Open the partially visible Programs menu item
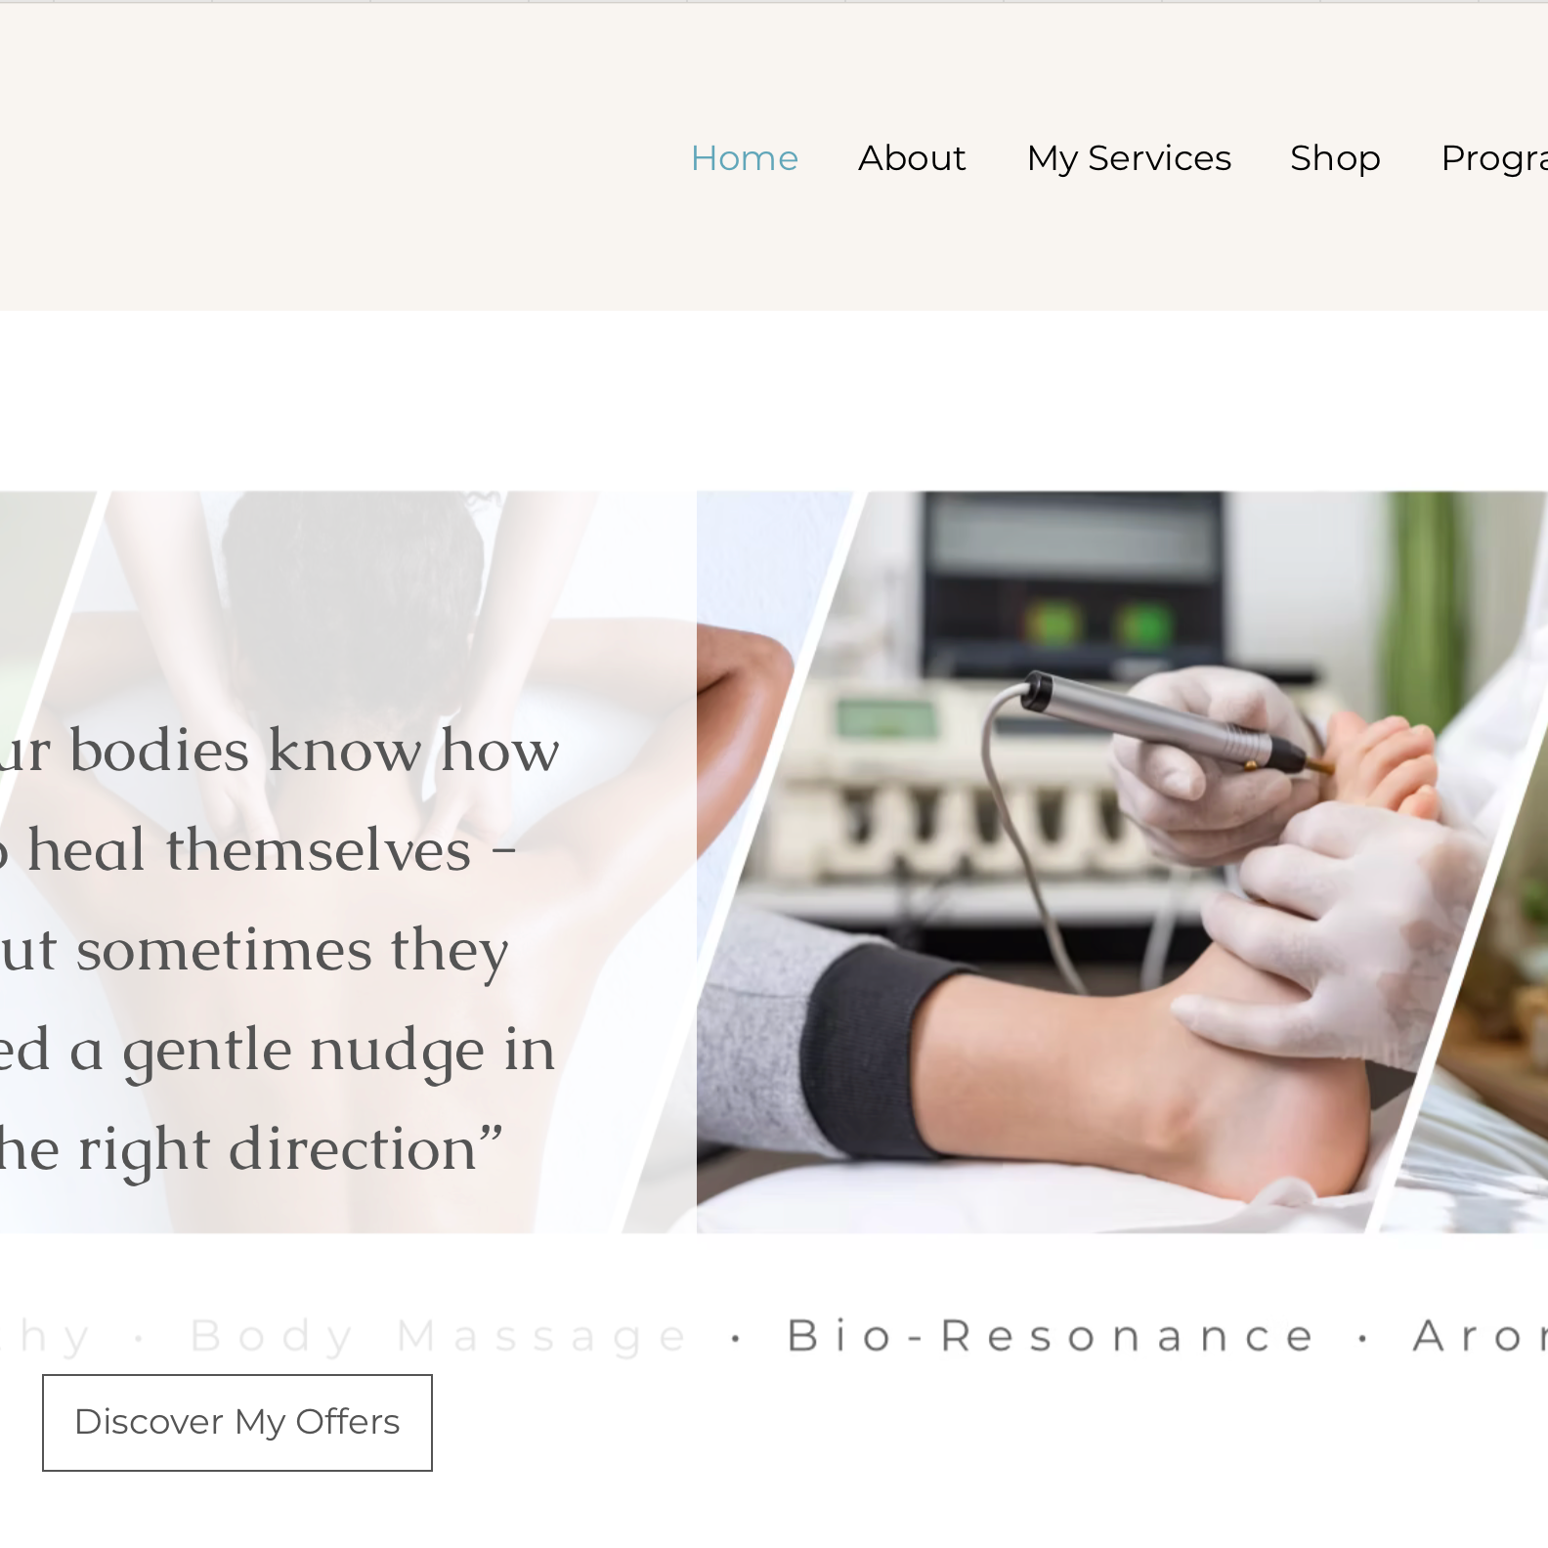This screenshot has width=1548, height=1548. [1494, 158]
